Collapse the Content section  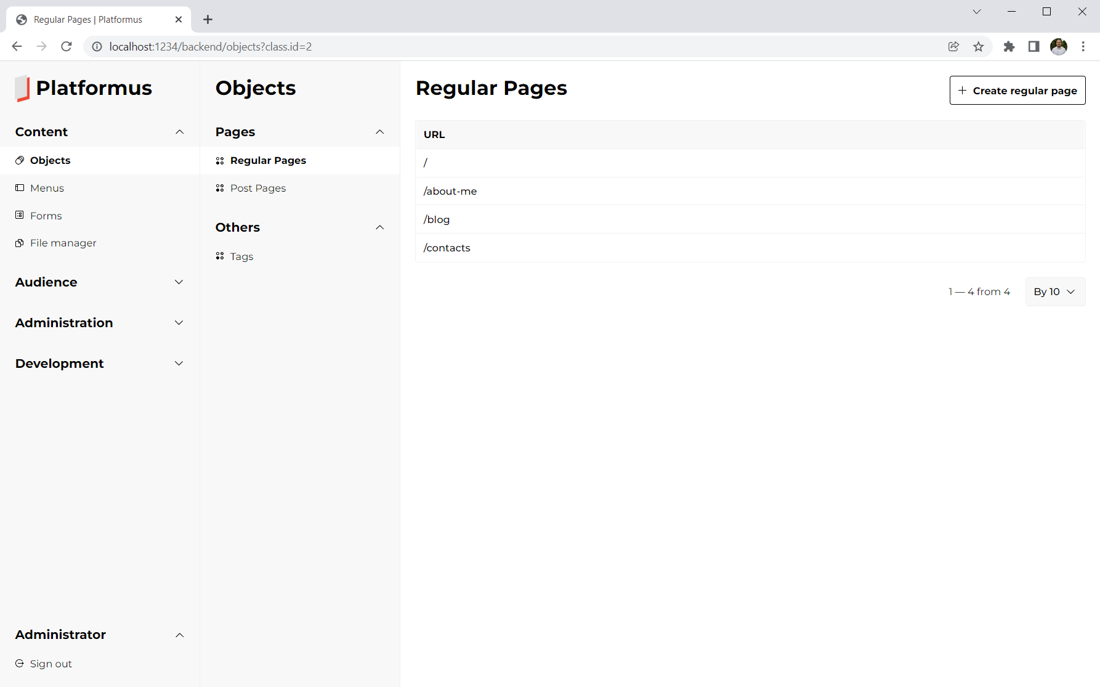coord(179,132)
